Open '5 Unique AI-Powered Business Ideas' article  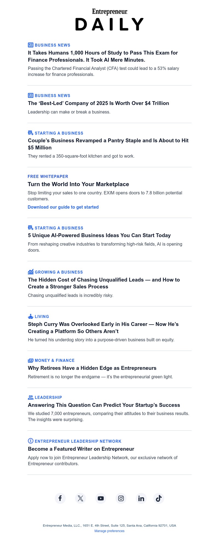pos(99,235)
